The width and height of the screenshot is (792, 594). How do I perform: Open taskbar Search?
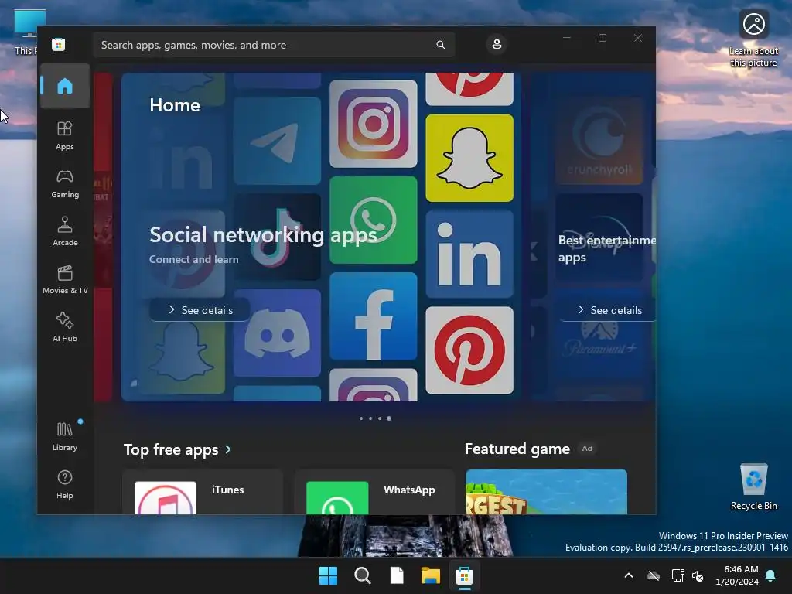pyautogui.click(x=363, y=575)
